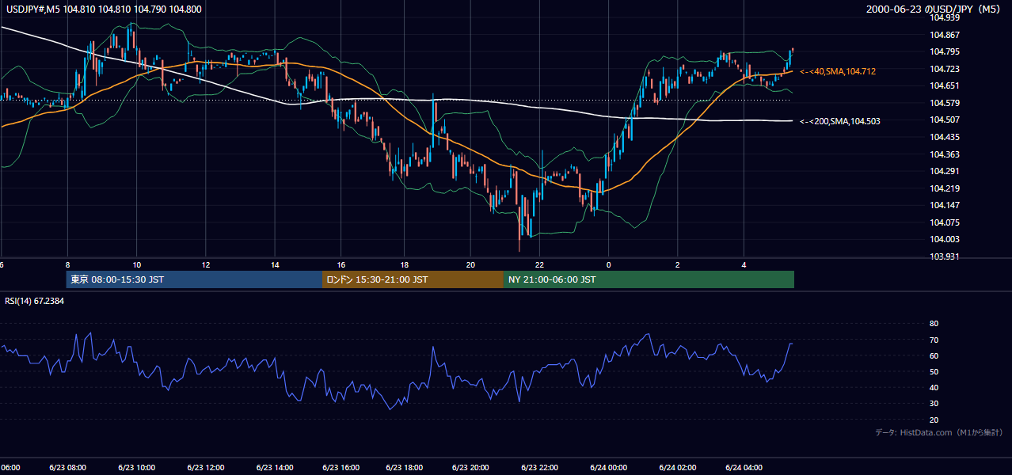
Task: Click hour tick 18 under price chart
Action: 404,265
